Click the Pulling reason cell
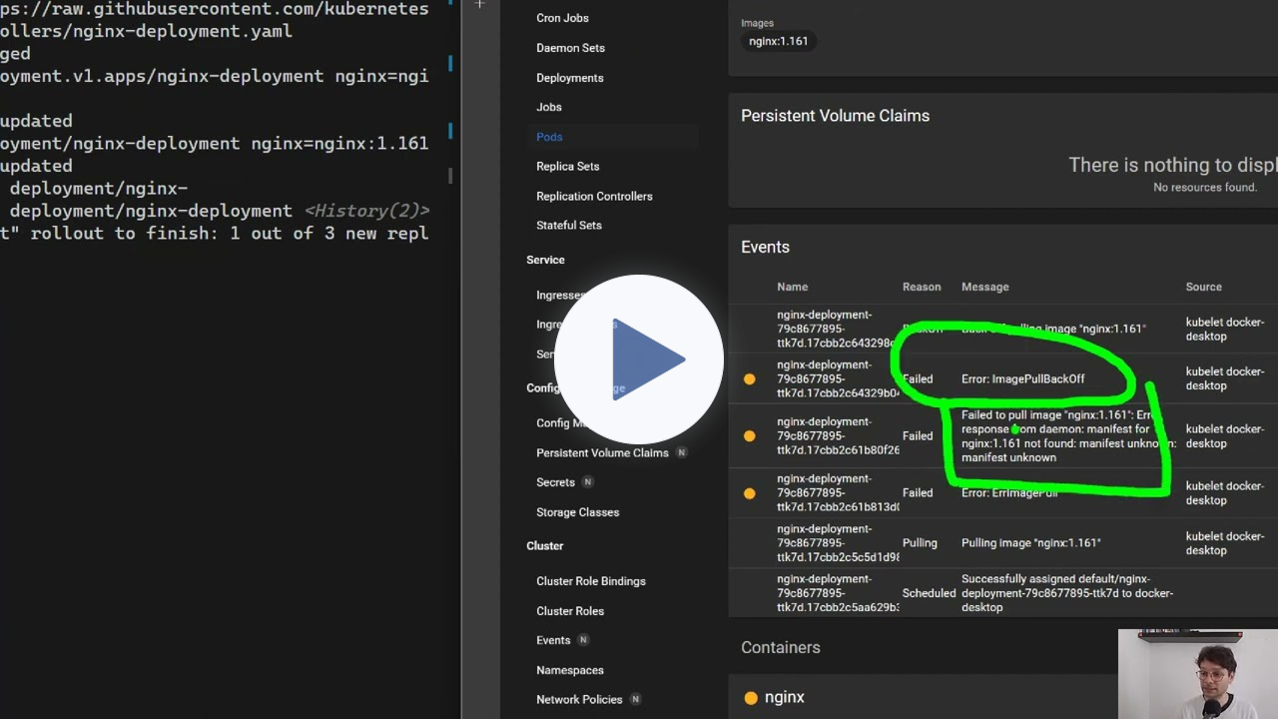This screenshot has height=719, width=1278. click(920, 543)
